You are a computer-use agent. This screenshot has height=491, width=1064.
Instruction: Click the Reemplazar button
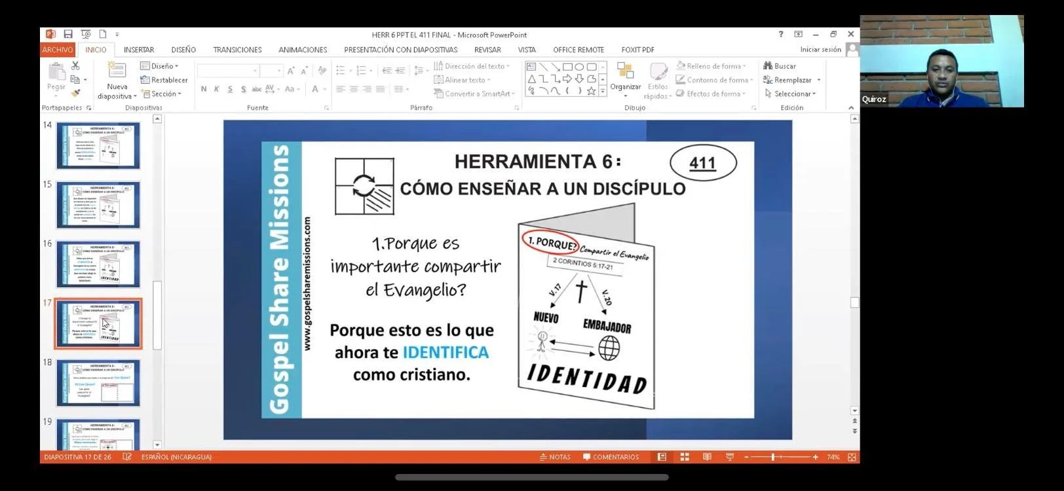(x=792, y=80)
